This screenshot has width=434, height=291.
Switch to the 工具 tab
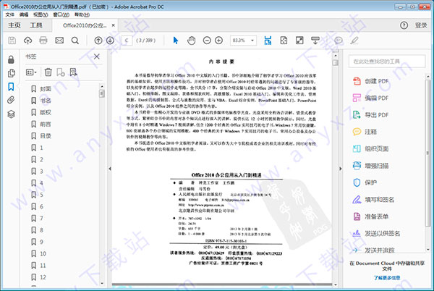(x=36, y=25)
